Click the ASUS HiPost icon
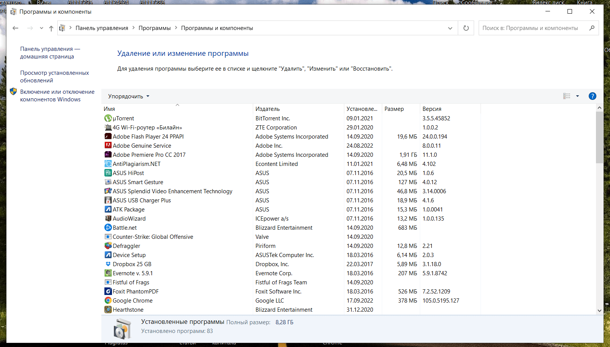 (108, 173)
